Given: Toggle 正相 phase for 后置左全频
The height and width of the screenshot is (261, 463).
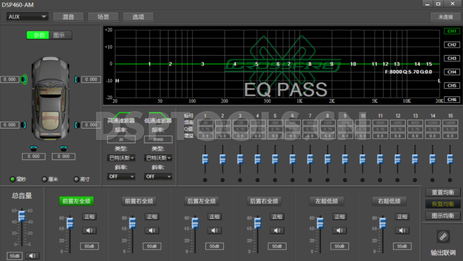Looking at the screenshot, I should tap(215, 216).
